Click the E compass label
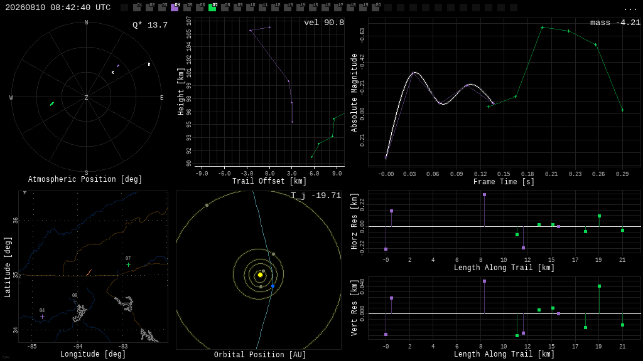Viewport: 643px width, 361px height. 161,97
